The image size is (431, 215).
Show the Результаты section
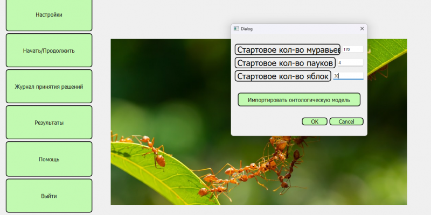49,123
